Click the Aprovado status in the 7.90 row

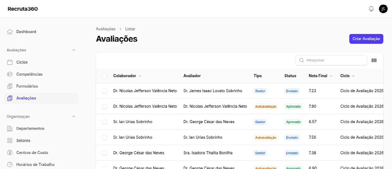pyautogui.click(x=293, y=107)
